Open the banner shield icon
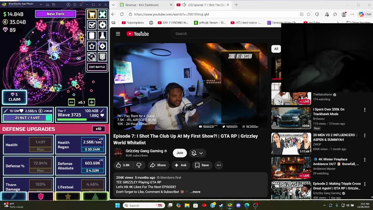This screenshot has width=373, height=210. click(103, 57)
